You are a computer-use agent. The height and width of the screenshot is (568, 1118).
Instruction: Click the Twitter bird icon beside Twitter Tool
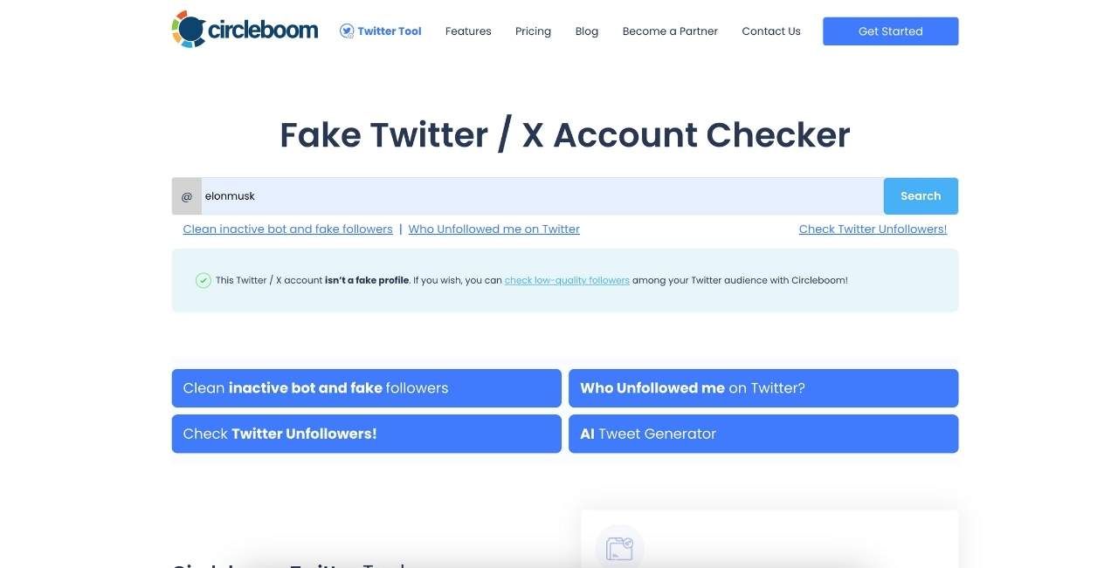[x=346, y=30]
